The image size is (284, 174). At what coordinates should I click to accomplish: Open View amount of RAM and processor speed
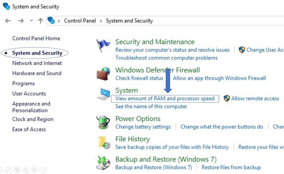[165, 98]
